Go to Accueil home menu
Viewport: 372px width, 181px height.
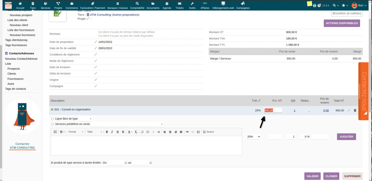pyautogui.click(x=20, y=5)
